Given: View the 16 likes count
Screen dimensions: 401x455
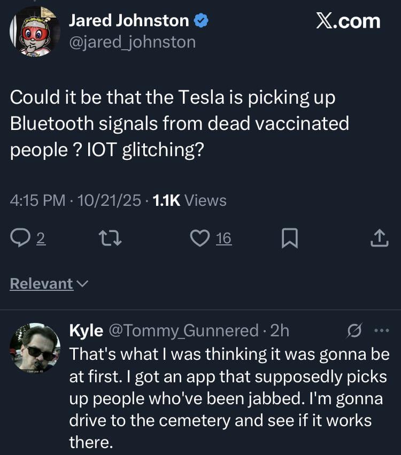Looking at the screenshot, I should pyautogui.click(x=224, y=239).
